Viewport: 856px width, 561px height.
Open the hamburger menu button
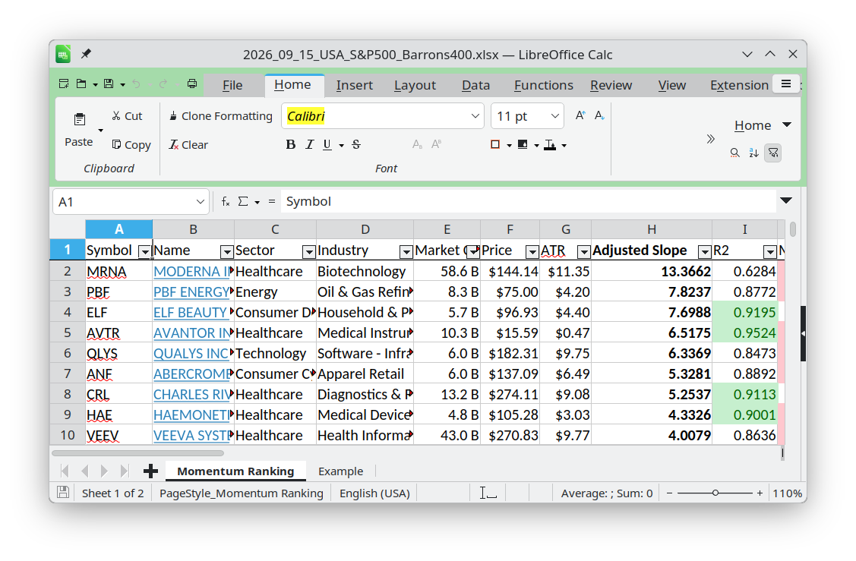[786, 84]
